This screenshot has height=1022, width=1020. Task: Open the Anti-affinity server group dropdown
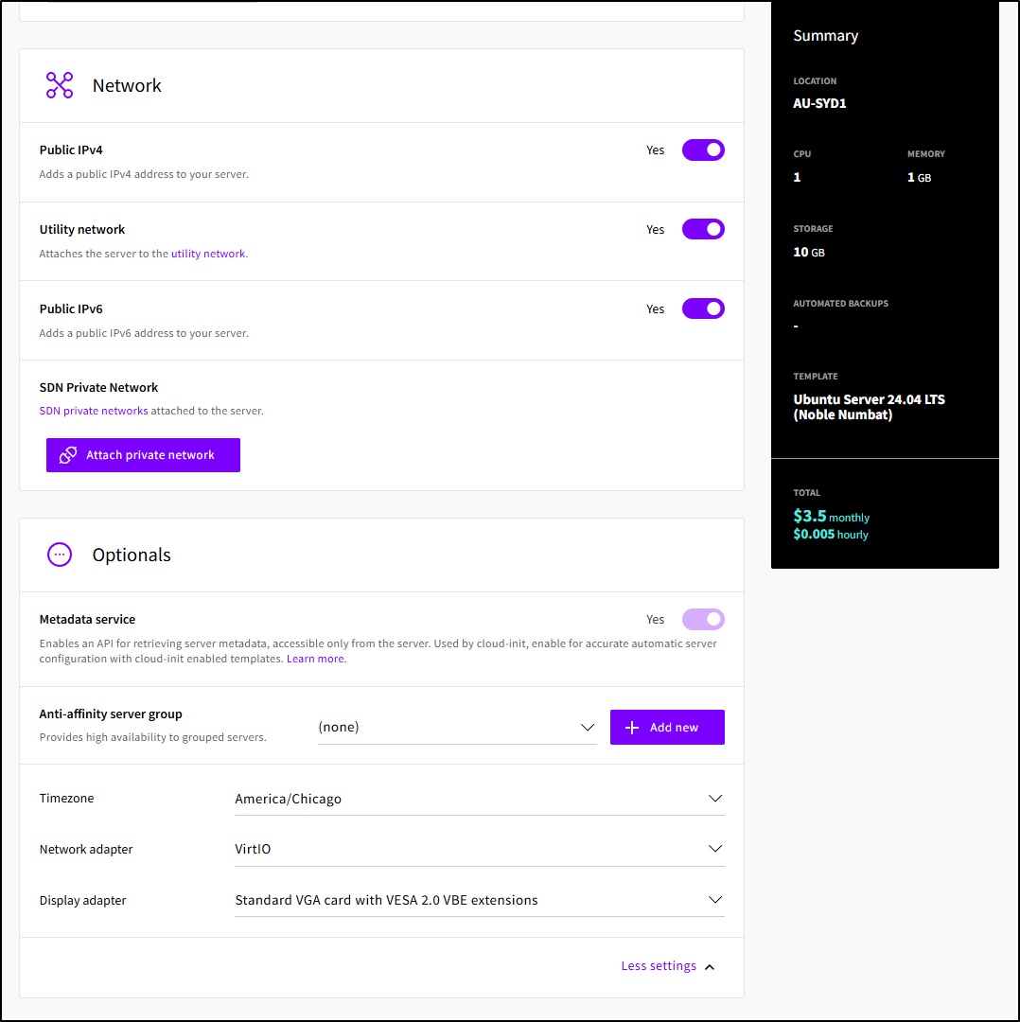(x=457, y=728)
